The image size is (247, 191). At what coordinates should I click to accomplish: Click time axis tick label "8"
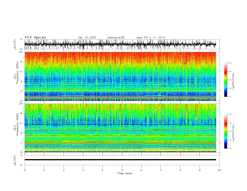(180, 170)
